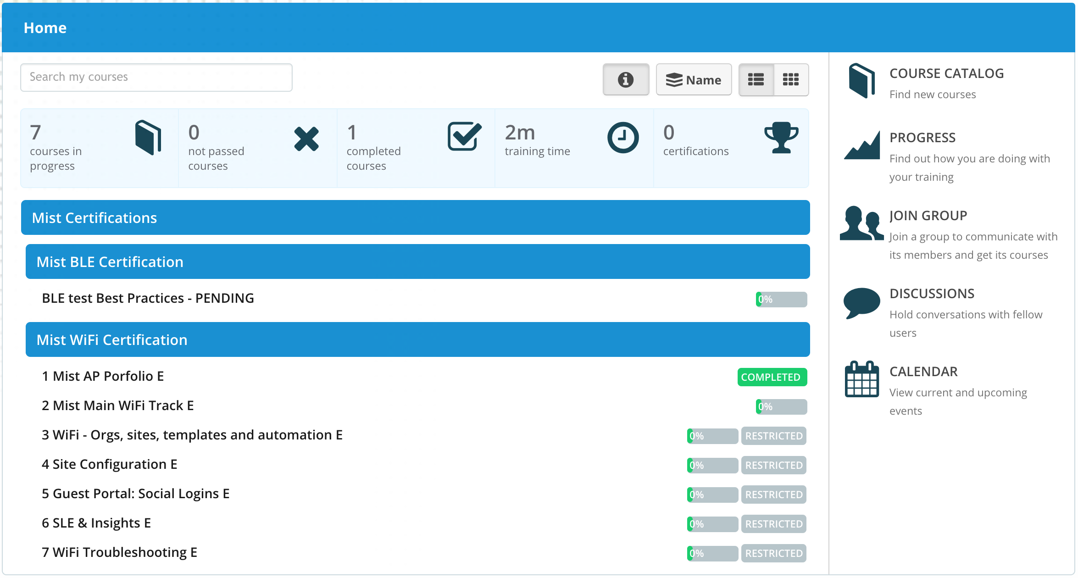
Task: Click the Progress chart icon
Action: [862, 145]
